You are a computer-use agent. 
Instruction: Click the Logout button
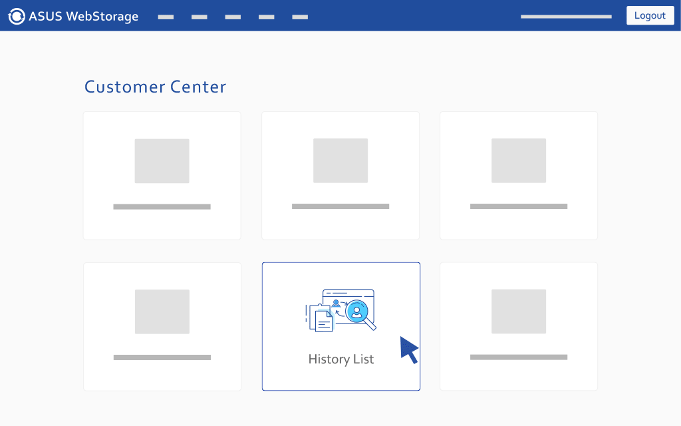point(650,16)
